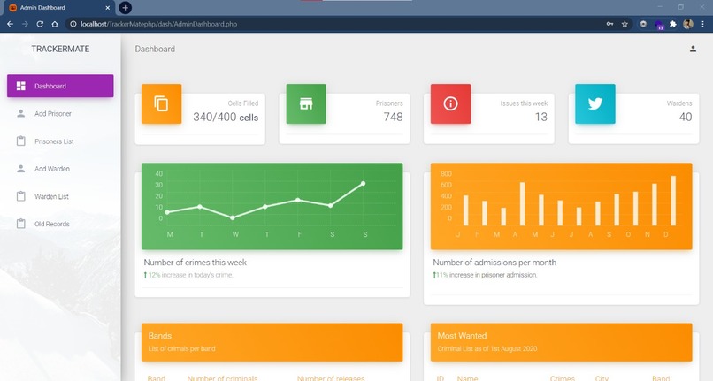The image size is (713, 381).
Task: Reload the page with the refresh icon
Action: [40, 24]
